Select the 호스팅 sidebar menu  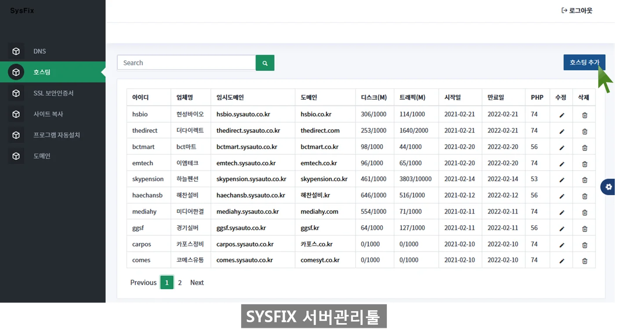pos(53,72)
